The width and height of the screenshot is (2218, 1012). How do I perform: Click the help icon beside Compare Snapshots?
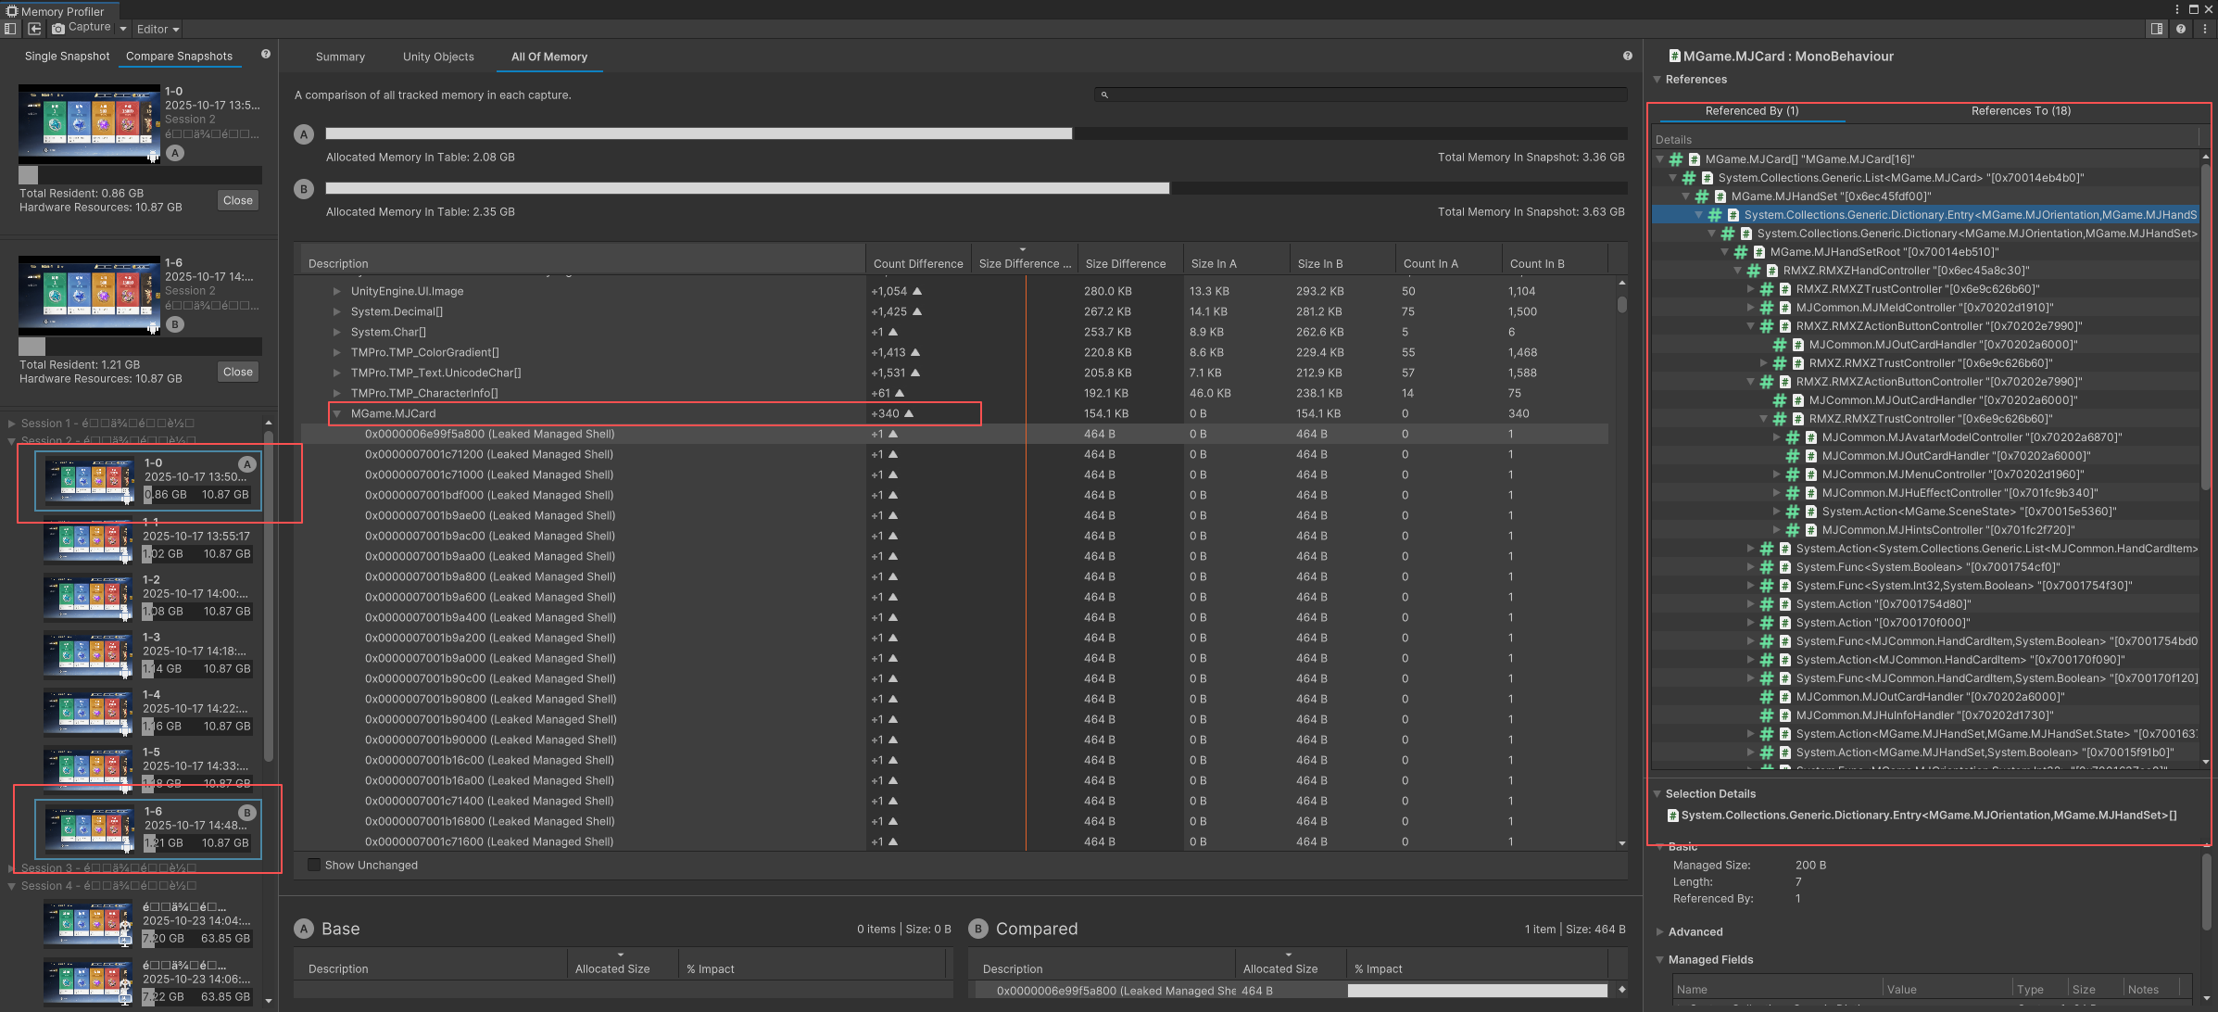pos(266,55)
